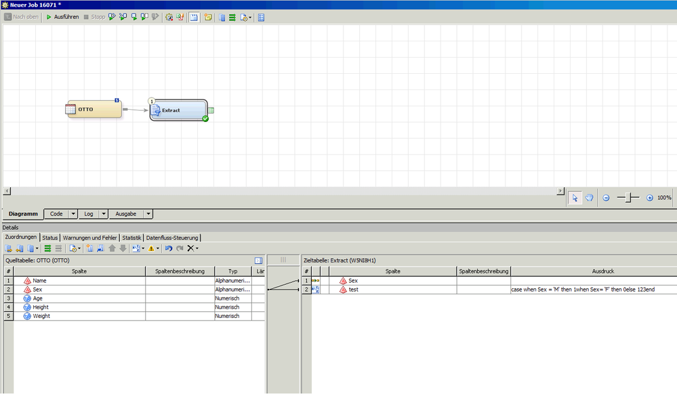
Task: Switch to the Status tab
Action: pos(50,238)
